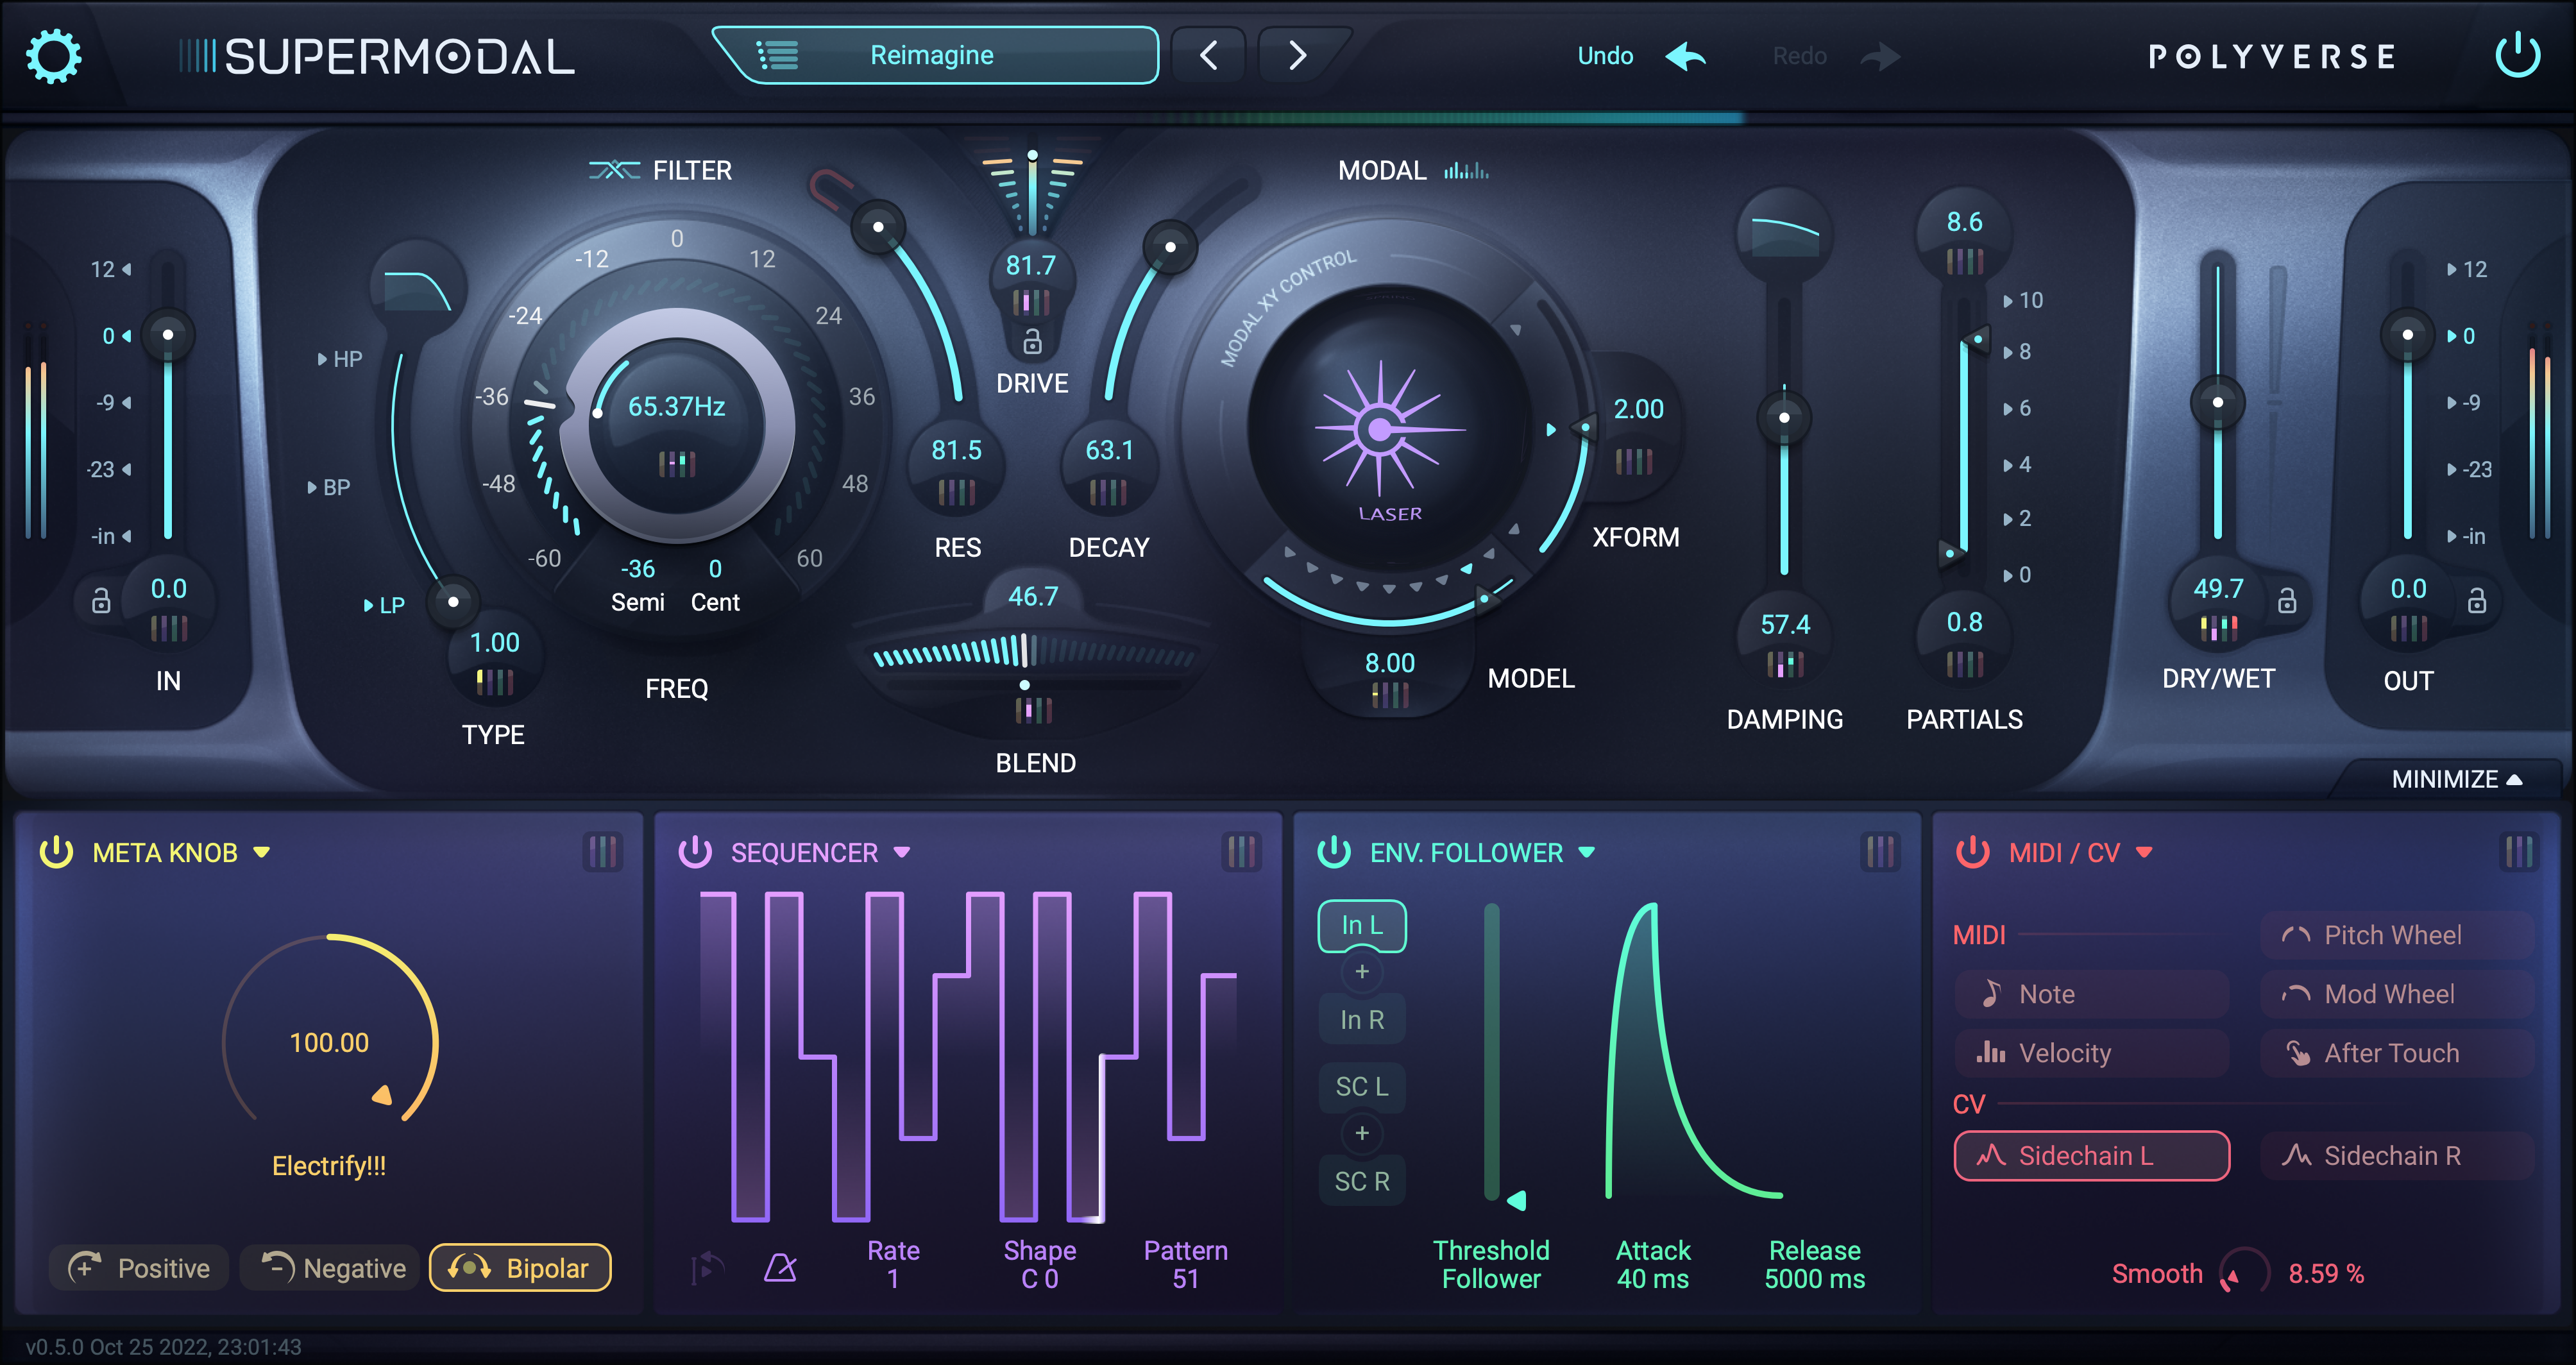Click the lock icon under DRIVE value
The width and height of the screenshot is (2576, 1365).
(x=1032, y=342)
